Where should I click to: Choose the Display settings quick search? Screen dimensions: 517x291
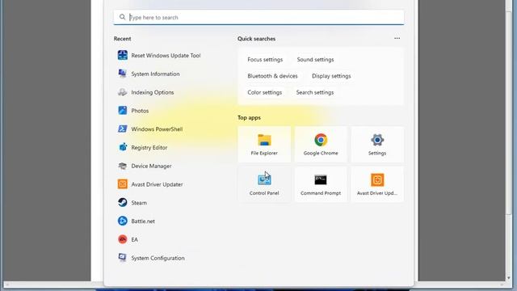[x=331, y=76]
